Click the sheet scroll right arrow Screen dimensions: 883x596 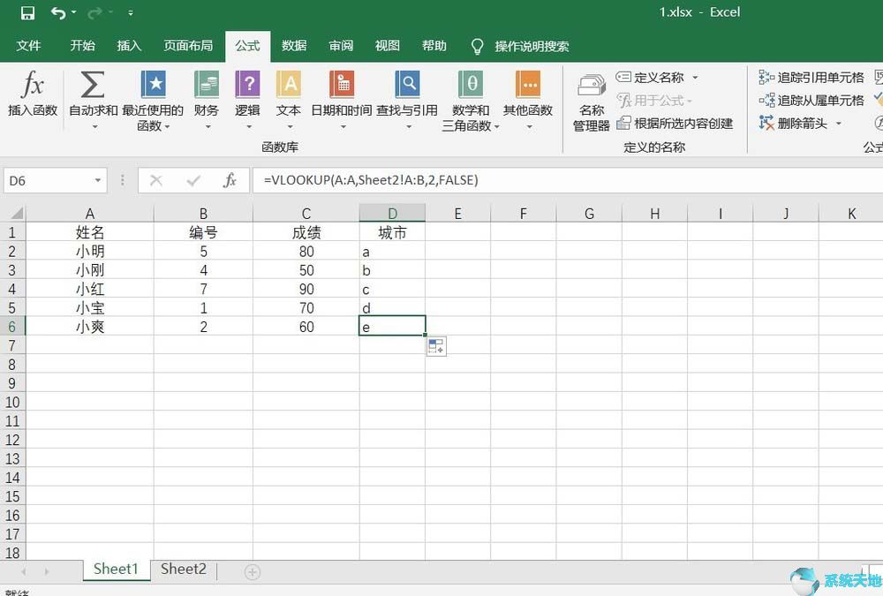[x=46, y=572]
